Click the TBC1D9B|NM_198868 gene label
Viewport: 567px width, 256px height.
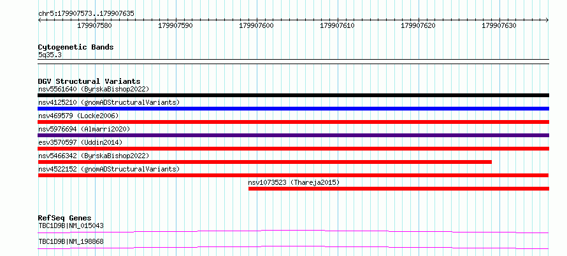pos(71,241)
